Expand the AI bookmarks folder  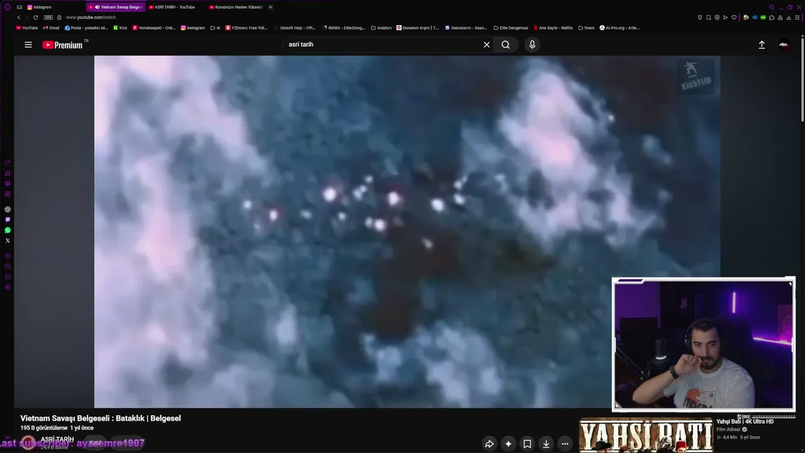[x=215, y=28]
